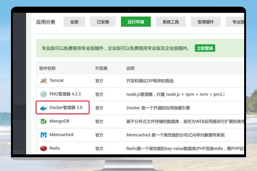Click 官方 in the Tomcat row
The width and height of the screenshot is (257, 171).
pyautogui.click(x=99, y=81)
